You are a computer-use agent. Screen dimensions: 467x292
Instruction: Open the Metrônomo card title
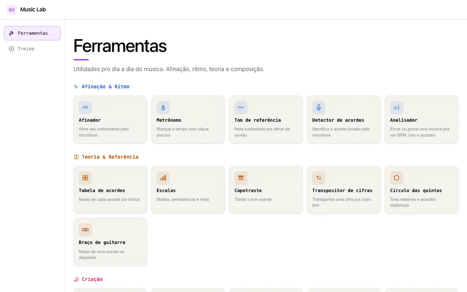pos(169,120)
